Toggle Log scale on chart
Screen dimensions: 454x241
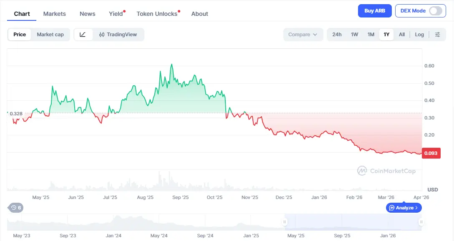click(419, 35)
